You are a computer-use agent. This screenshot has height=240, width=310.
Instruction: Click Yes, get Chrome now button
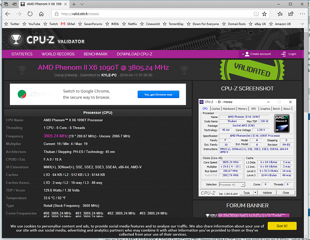(158, 95)
